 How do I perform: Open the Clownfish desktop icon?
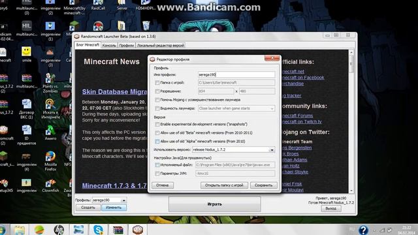click(50, 185)
